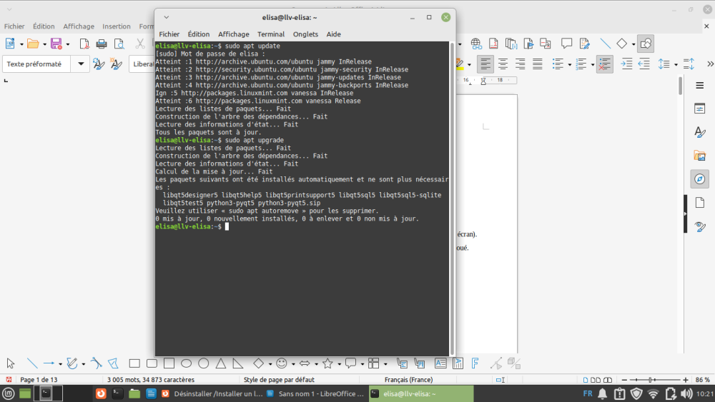Click the Insert Hyperlink globe icon

475,44
